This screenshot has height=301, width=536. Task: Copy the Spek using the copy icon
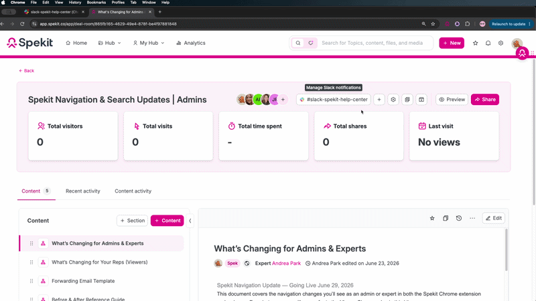446,218
